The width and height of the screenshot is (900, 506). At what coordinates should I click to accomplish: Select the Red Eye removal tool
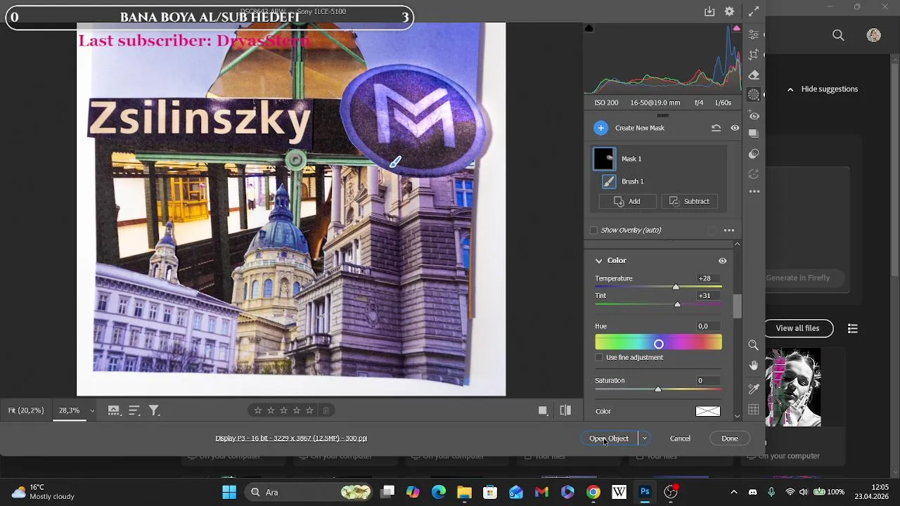tap(754, 115)
